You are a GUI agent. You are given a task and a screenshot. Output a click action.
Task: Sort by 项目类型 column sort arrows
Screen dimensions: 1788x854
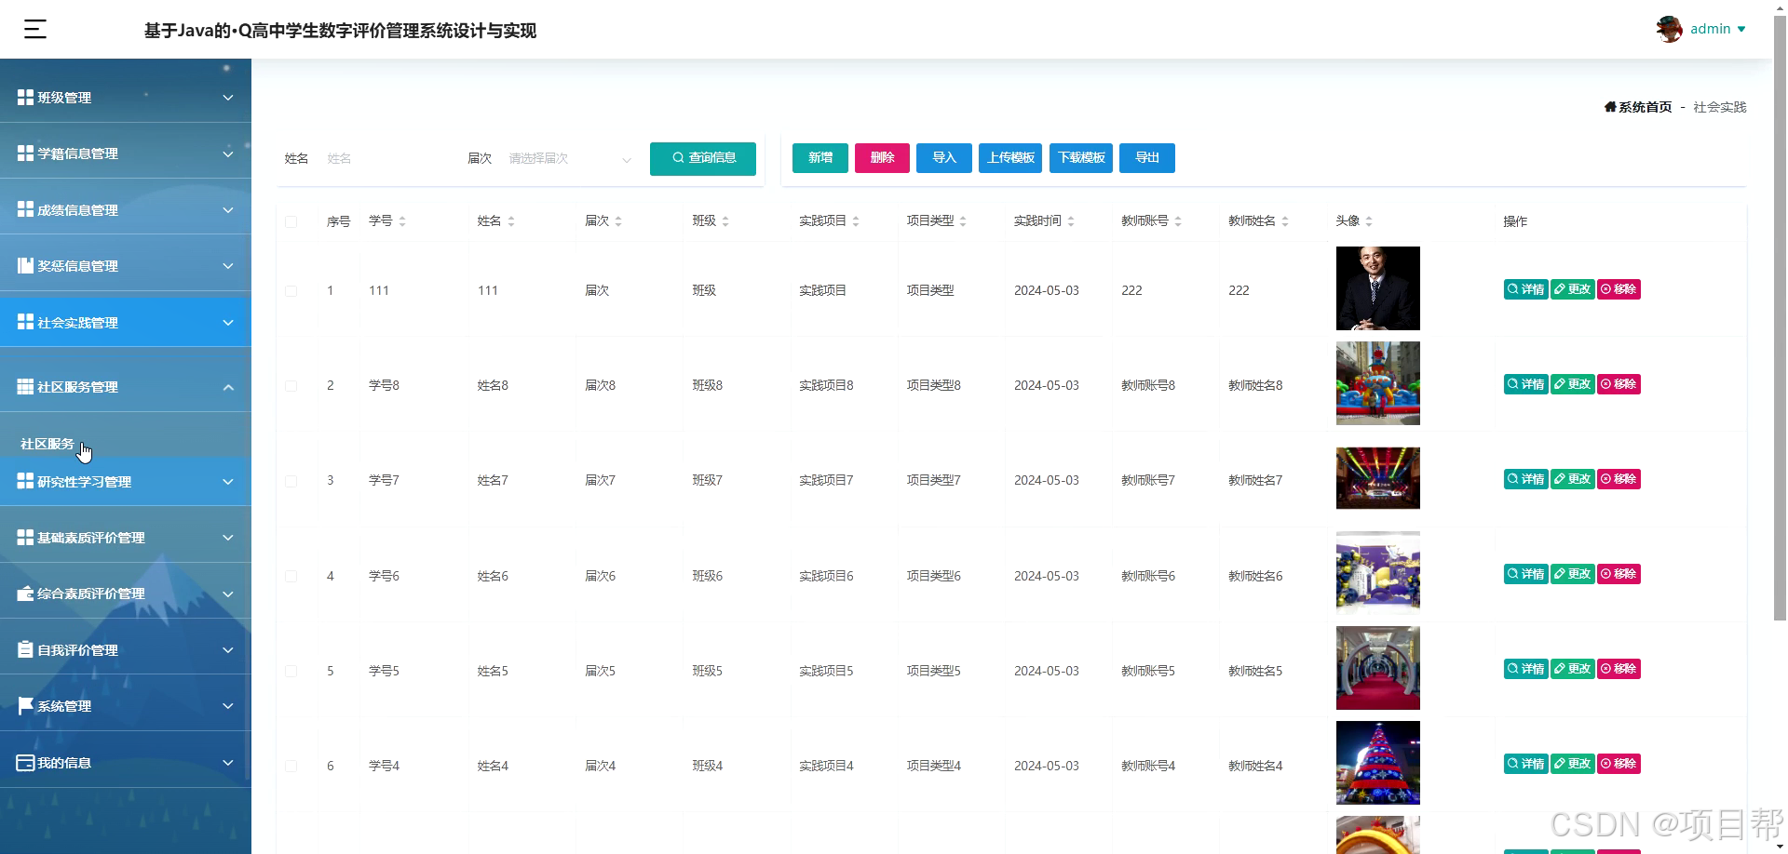point(963,221)
